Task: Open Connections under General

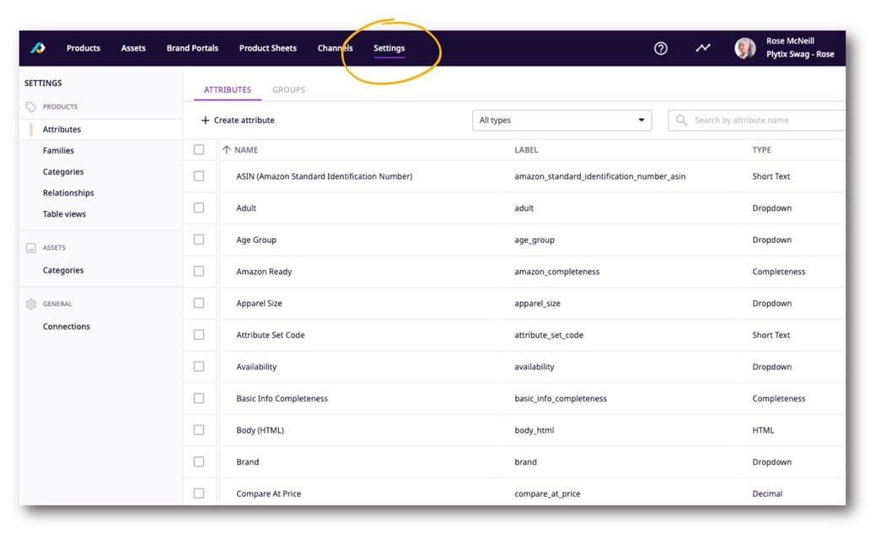Action: [x=64, y=326]
